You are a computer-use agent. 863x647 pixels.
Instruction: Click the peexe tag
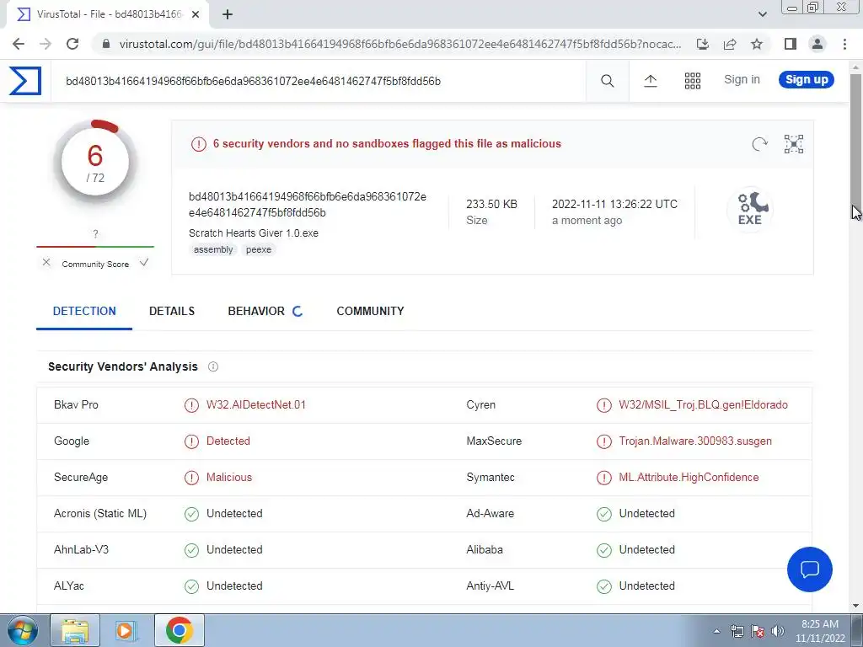(259, 249)
